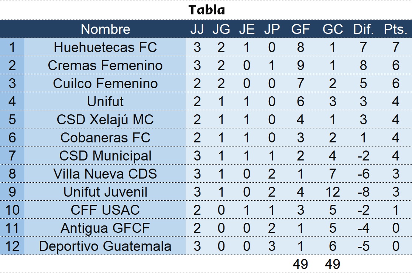Click the Tabla title

[x=206, y=10]
